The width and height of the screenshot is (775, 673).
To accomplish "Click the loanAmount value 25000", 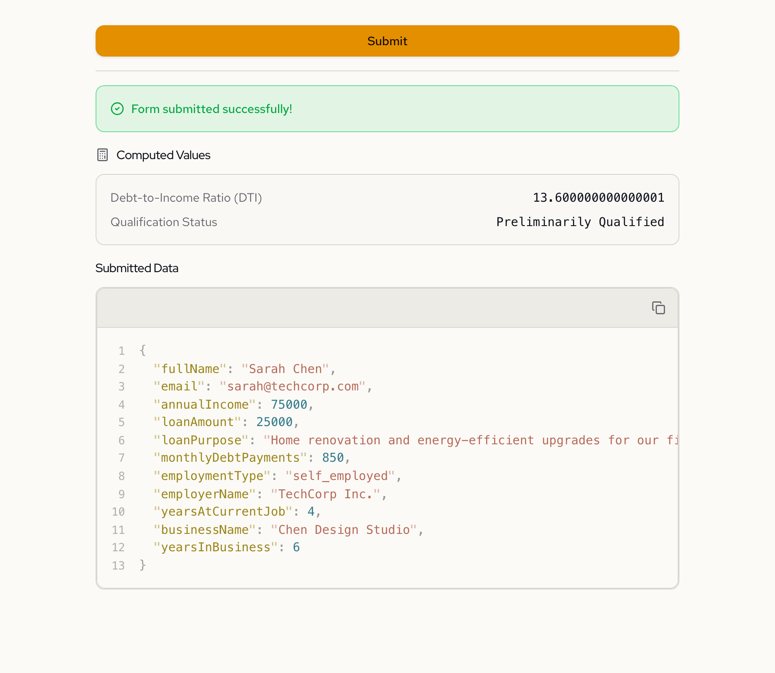I will pos(274,422).
